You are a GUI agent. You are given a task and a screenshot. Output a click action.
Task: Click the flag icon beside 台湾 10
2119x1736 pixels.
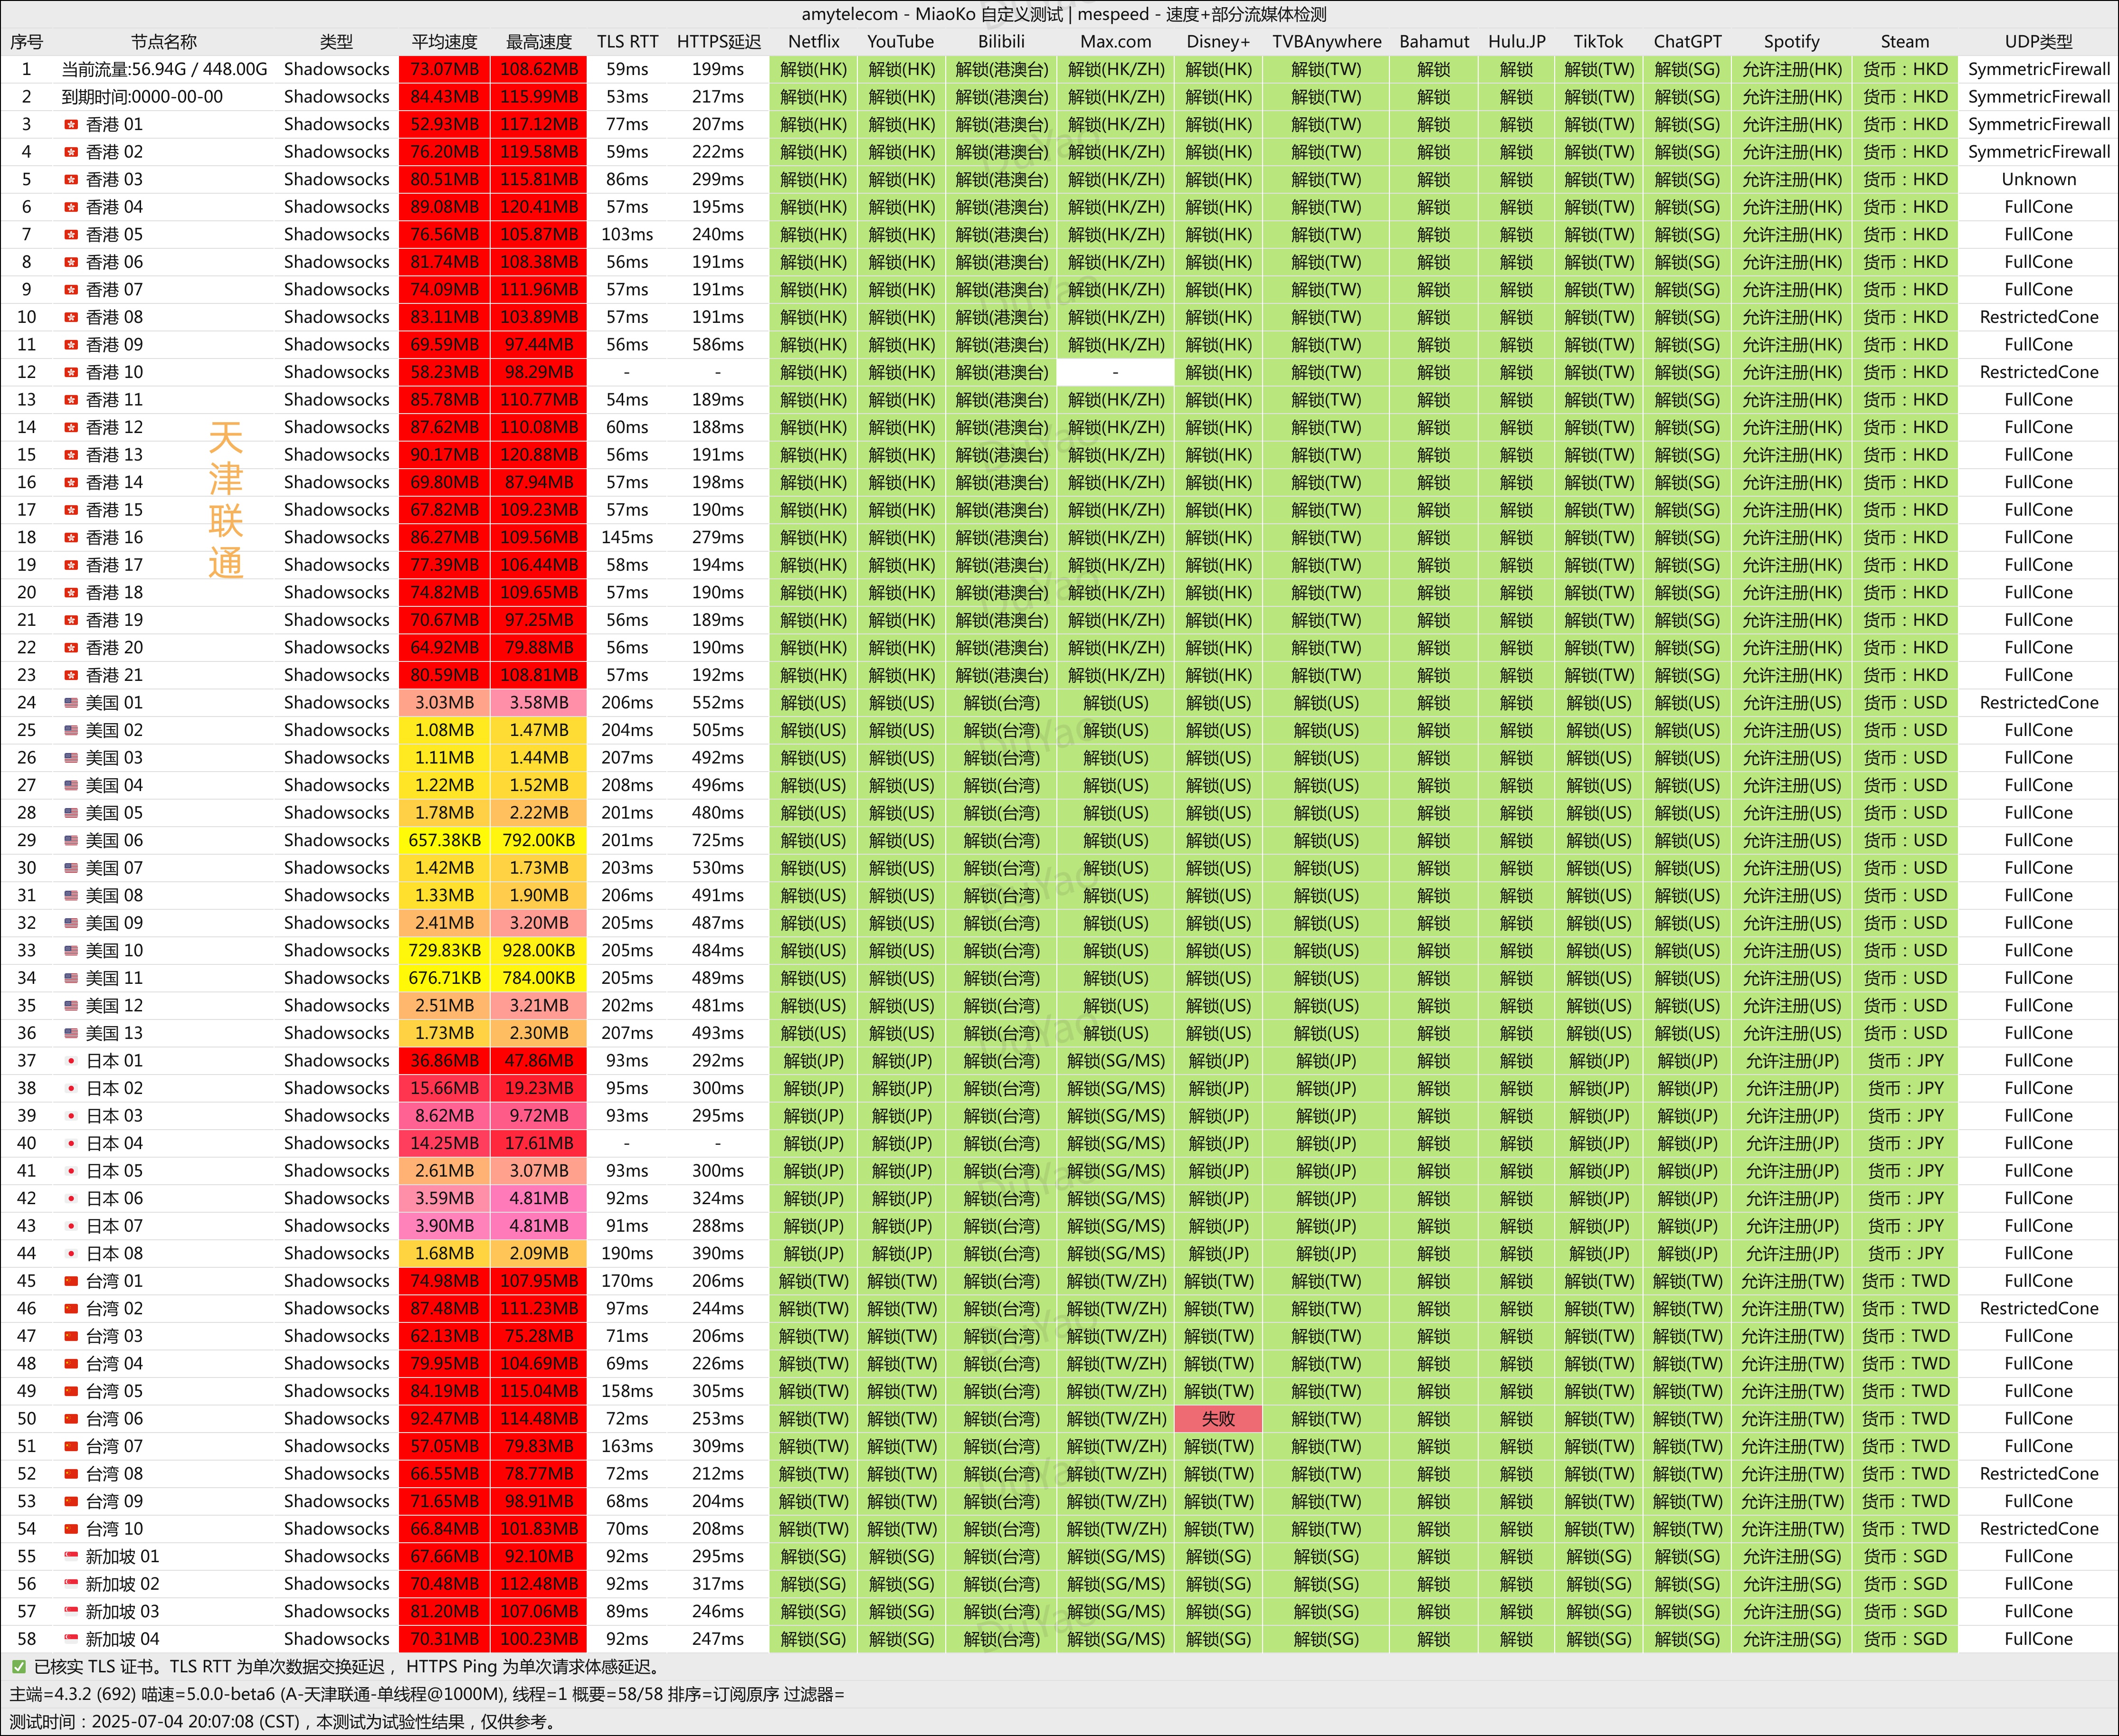pyautogui.click(x=71, y=1529)
